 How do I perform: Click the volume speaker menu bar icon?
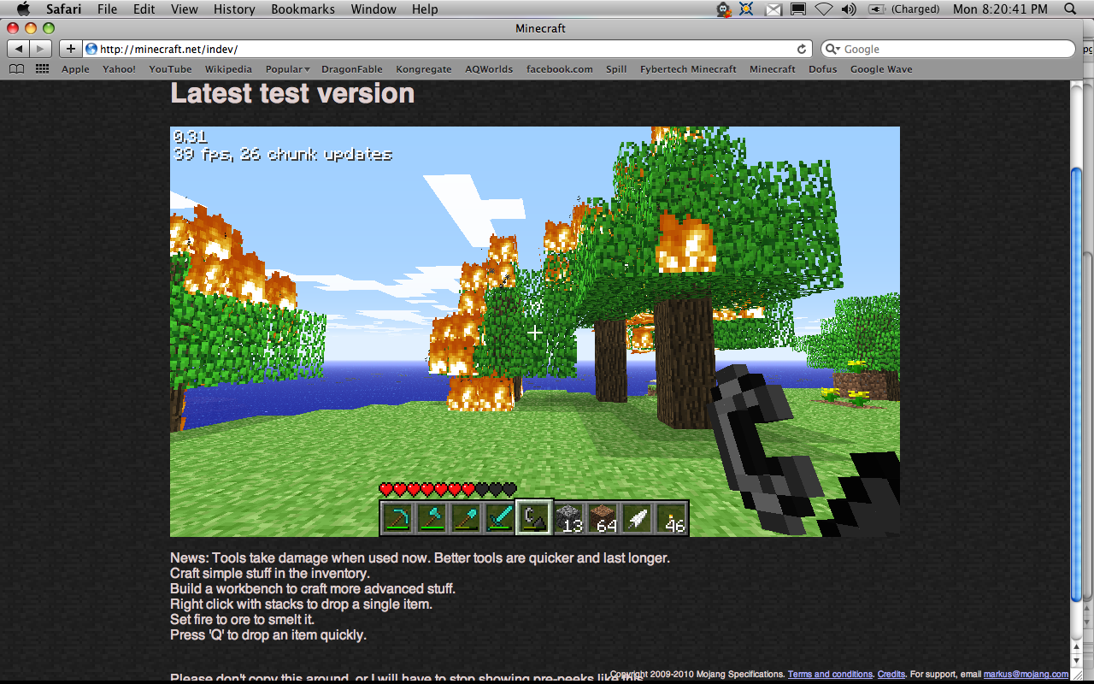pos(848,9)
